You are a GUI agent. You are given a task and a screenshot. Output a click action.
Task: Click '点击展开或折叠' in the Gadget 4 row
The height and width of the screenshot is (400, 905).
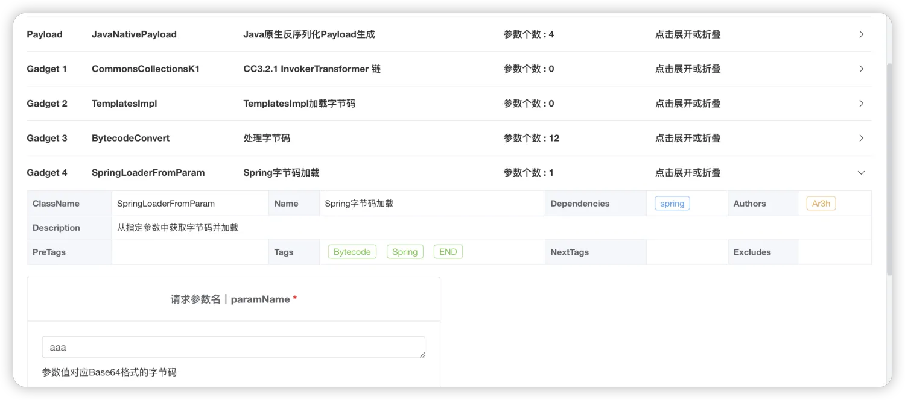(x=688, y=173)
